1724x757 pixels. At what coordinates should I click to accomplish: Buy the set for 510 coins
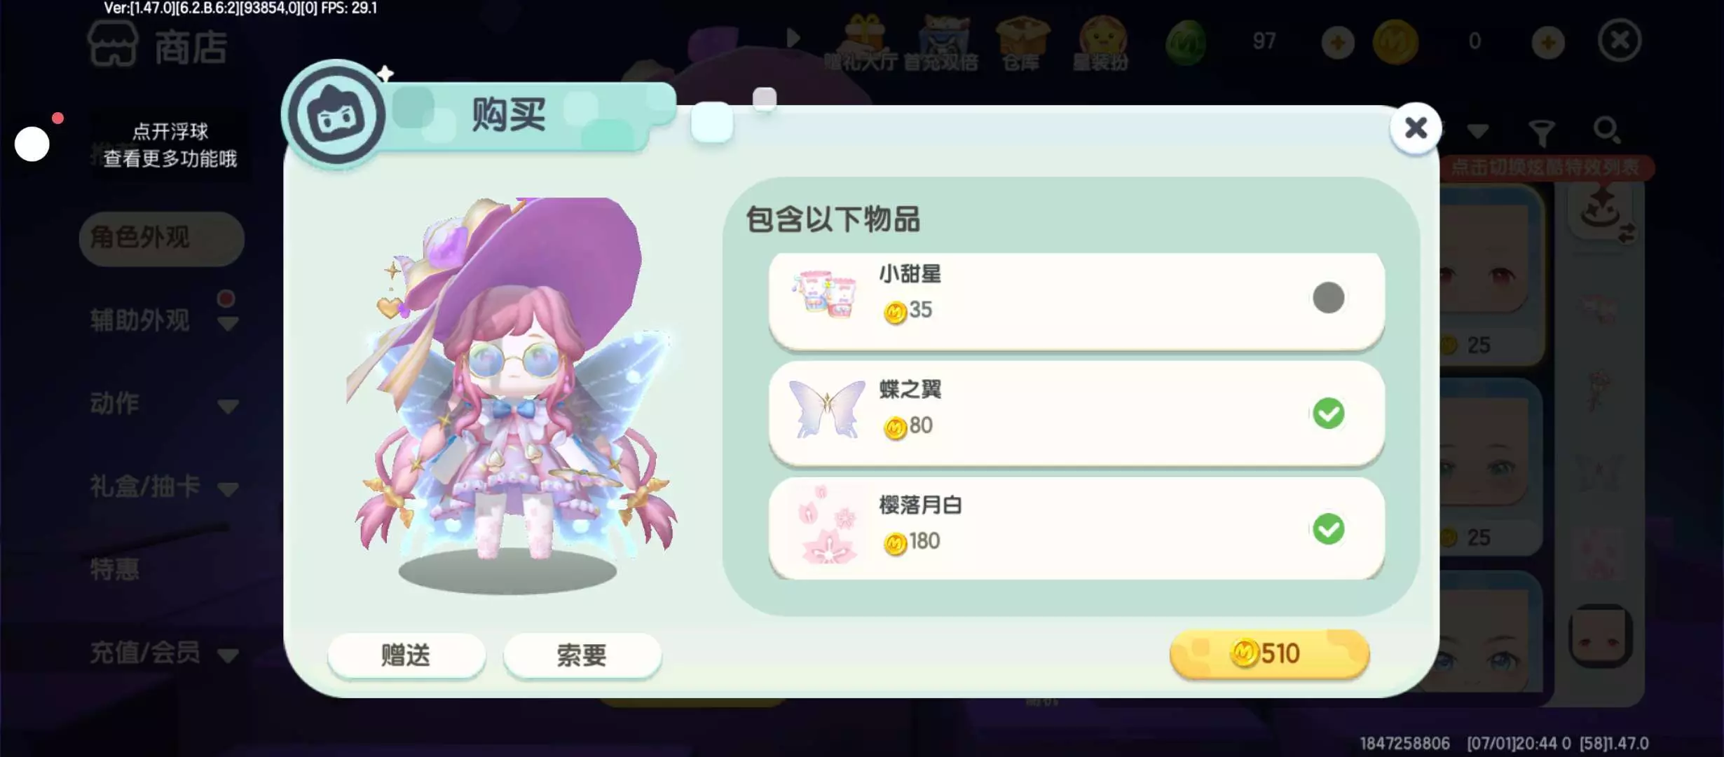tap(1269, 653)
